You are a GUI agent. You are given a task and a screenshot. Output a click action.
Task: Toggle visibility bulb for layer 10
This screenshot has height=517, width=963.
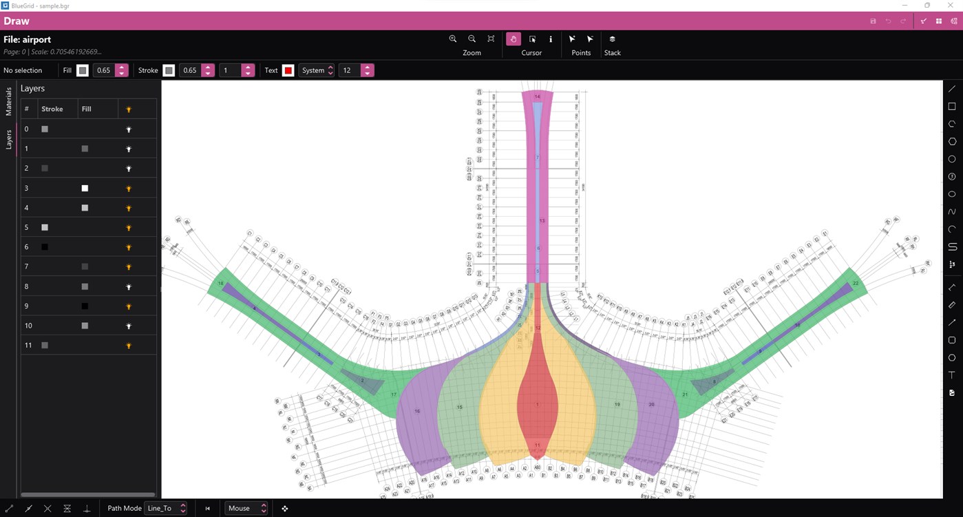(x=128, y=326)
